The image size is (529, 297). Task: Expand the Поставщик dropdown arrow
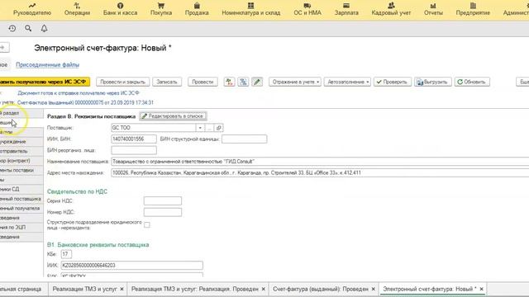pos(200,128)
